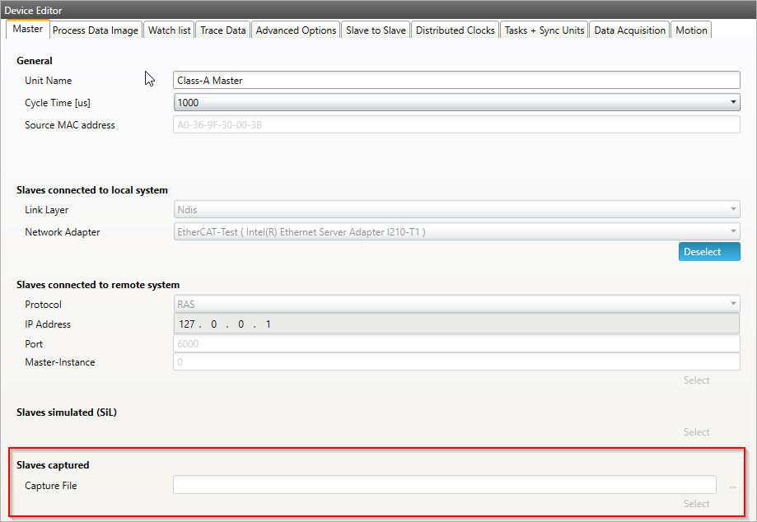
Task: Click Select under Slaves captured
Action: point(696,504)
